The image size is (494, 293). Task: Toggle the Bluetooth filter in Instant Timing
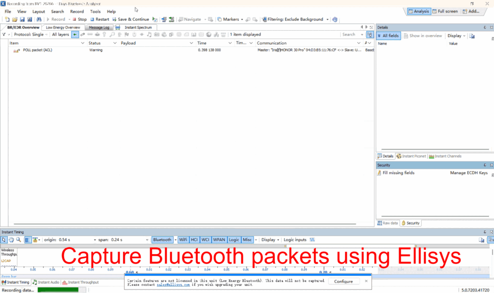coord(162,240)
